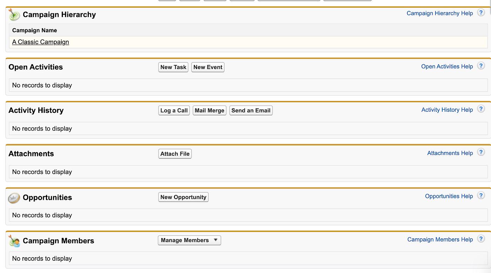
Task: Click the Open Activities help question mark icon
Action: coord(481,66)
